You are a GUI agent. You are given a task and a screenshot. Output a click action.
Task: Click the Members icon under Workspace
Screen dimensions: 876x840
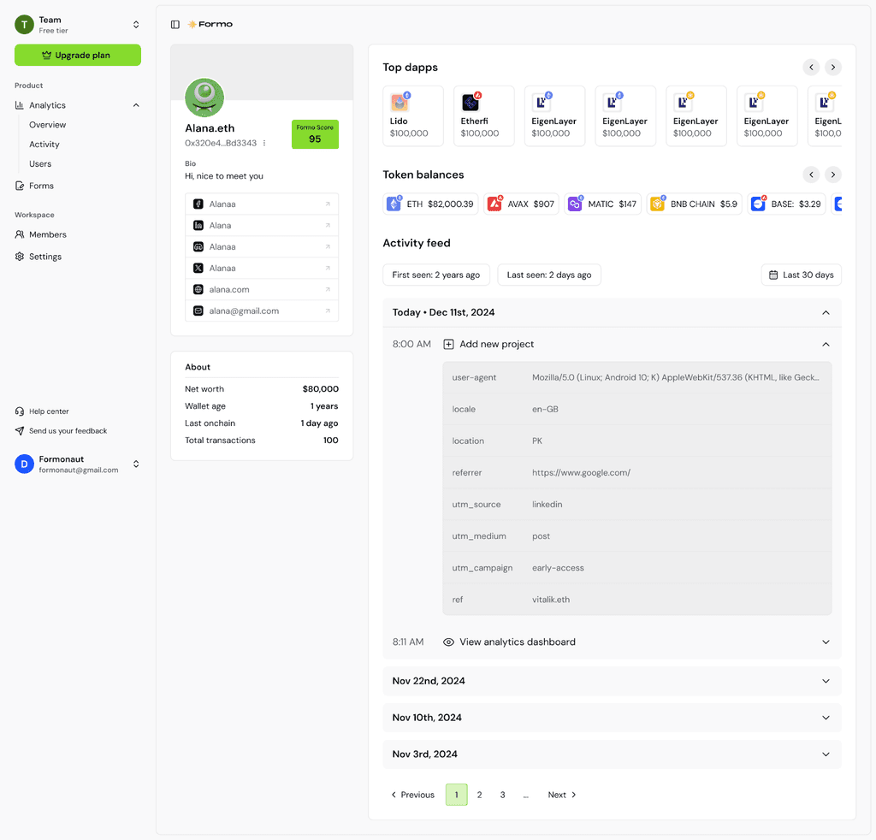click(20, 234)
